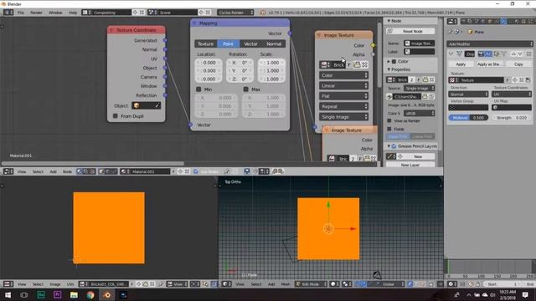Click the Modifiers wrench tab icon in properties

(503, 22)
